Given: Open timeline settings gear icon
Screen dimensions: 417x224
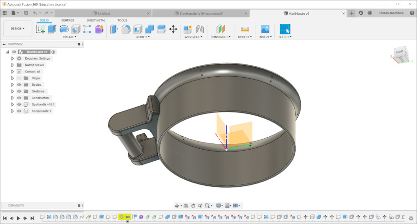Looking at the screenshot, I should [411, 218].
